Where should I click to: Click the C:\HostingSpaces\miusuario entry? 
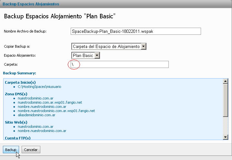[39, 87]
